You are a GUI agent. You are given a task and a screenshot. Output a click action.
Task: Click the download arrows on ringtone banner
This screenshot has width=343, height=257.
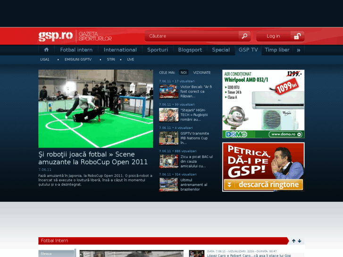click(229, 184)
